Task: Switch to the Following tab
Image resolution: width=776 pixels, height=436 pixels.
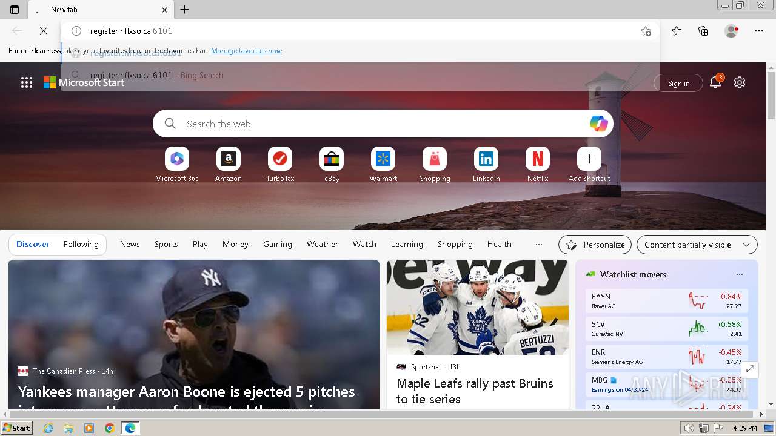Action: 81,245
